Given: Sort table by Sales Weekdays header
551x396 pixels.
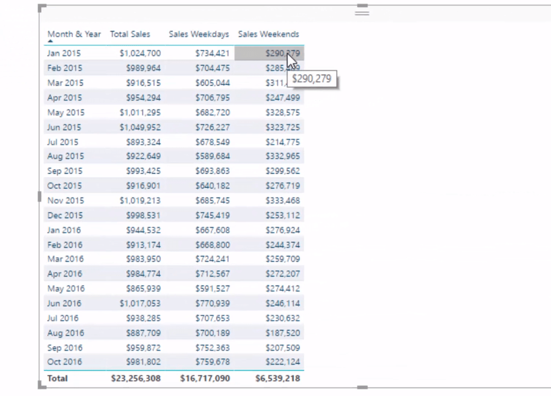Looking at the screenshot, I should pos(199,34).
